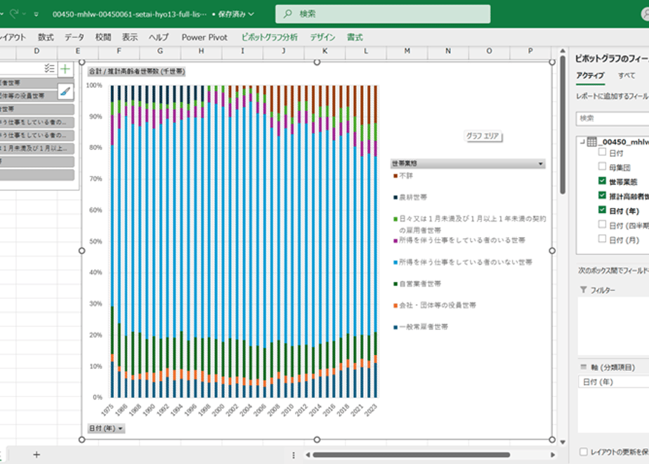Viewport: 649px width, 464px height.
Task: Switch to 書式 ribbon tab
Action: click(x=355, y=37)
